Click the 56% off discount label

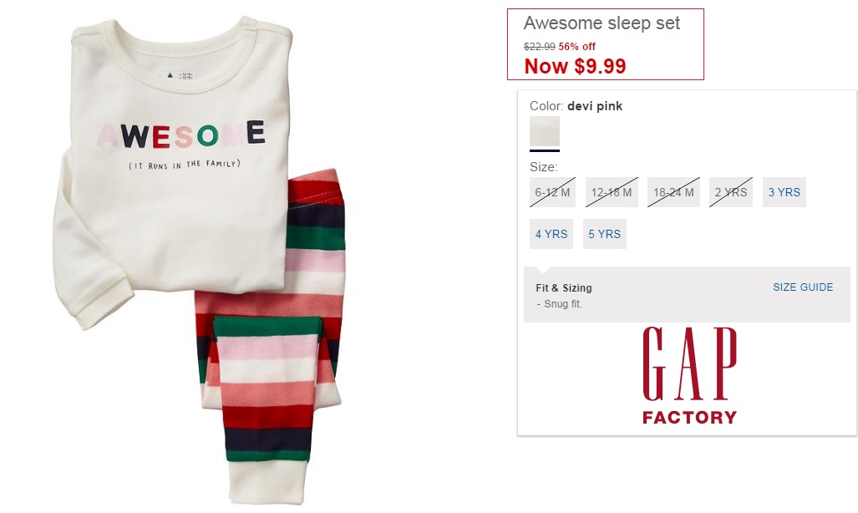coord(576,47)
